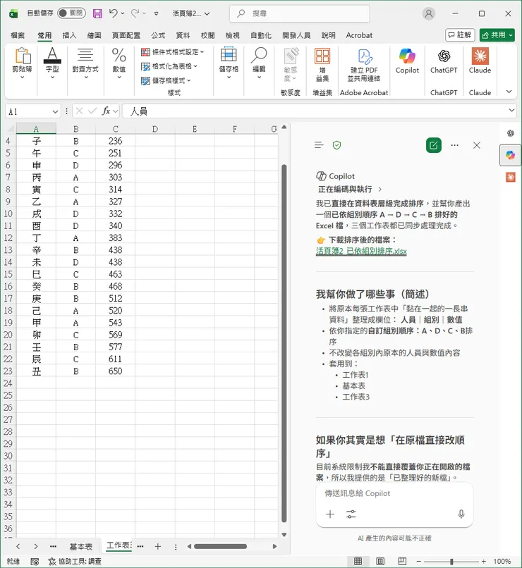Open Copilot pane more options ellipsis

point(454,145)
